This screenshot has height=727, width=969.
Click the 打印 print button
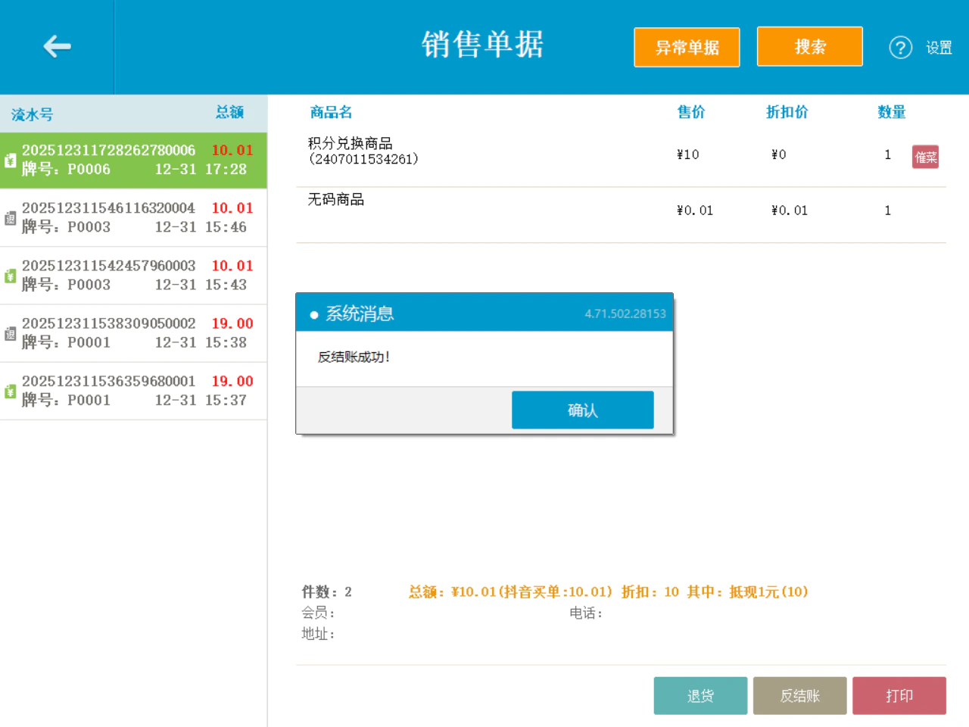click(x=899, y=695)
